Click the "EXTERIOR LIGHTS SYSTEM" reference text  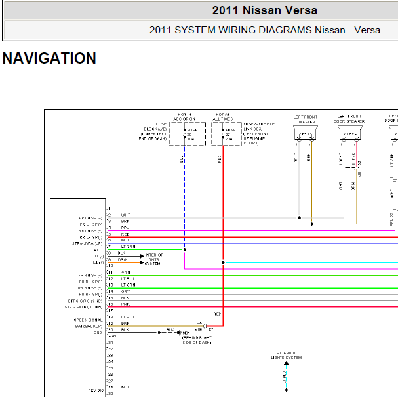[287, 356]
